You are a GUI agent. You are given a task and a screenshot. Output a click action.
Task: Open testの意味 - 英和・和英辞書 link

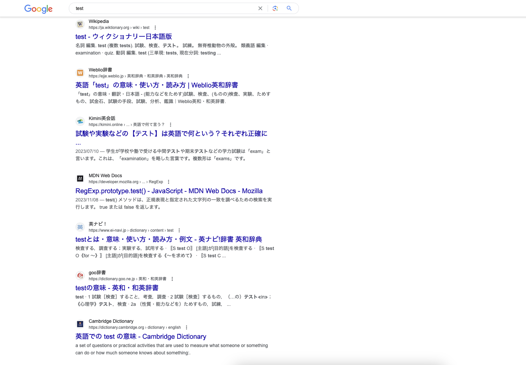click(117, 288)
